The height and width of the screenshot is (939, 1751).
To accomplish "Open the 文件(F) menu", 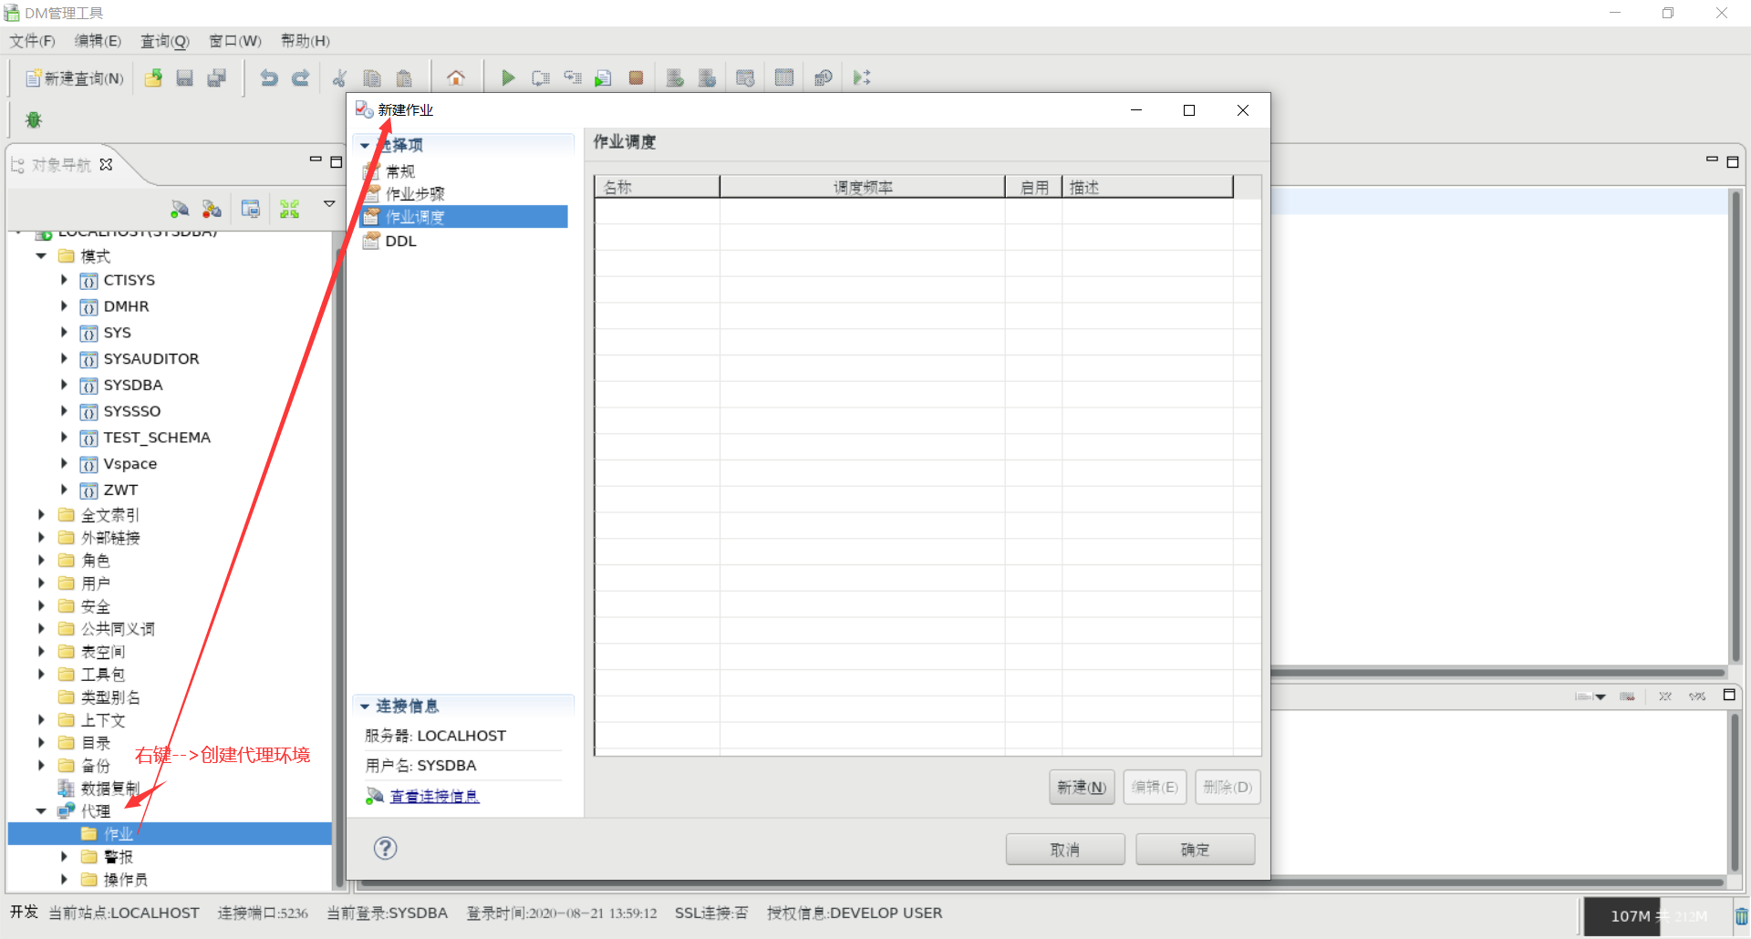I will point(33,41).
